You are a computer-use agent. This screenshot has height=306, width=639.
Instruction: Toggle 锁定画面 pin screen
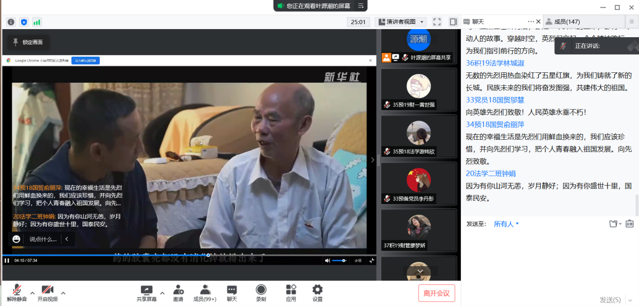coord(28,42)
